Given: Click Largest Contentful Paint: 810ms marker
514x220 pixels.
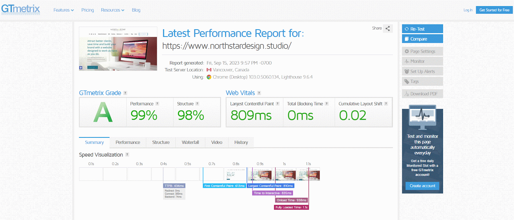Looking at the screenshot, I should pos(270,186).
